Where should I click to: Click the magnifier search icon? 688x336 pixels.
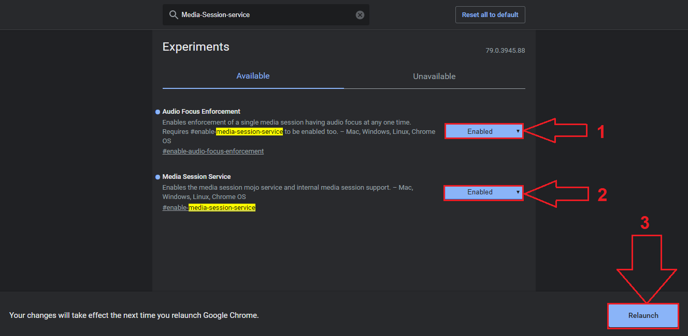tap(173, 15)
